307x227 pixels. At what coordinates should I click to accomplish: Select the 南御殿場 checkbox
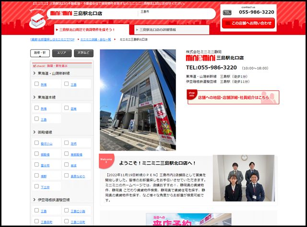[67, 154]
